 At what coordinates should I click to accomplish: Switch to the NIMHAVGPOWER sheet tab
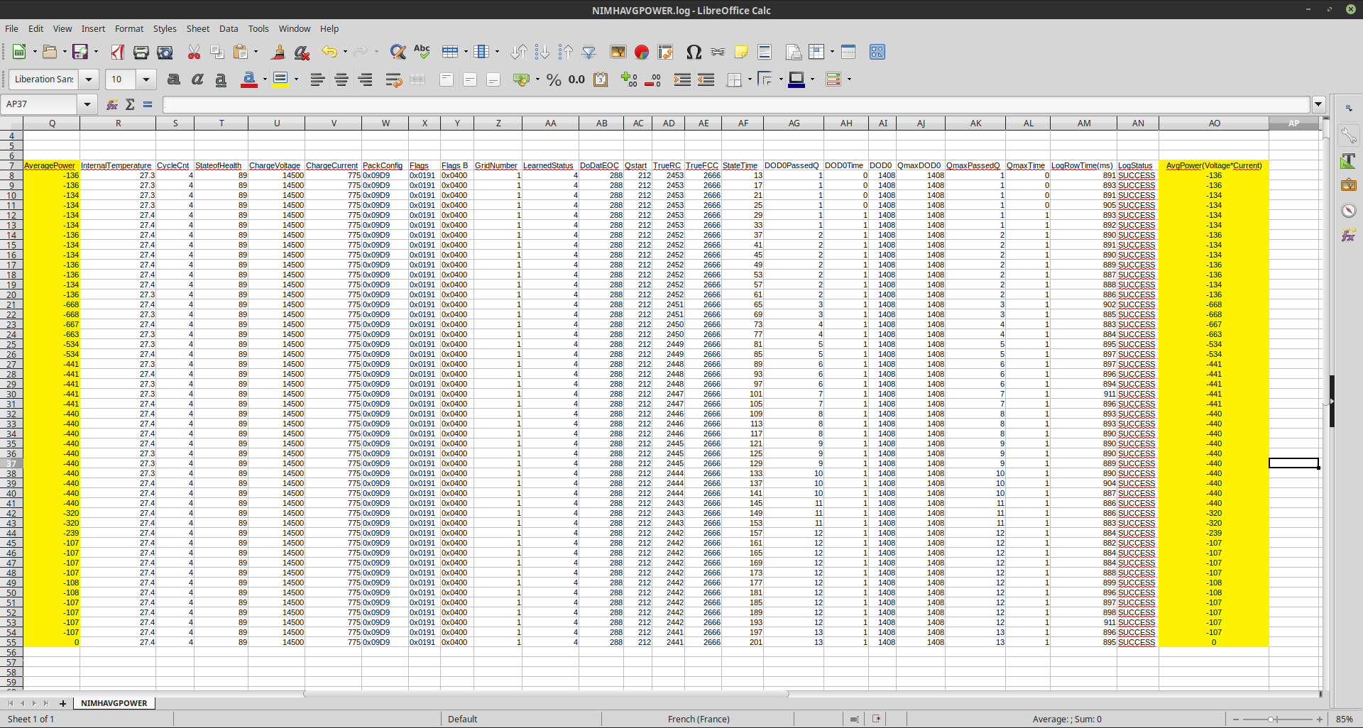pos(114,703)
